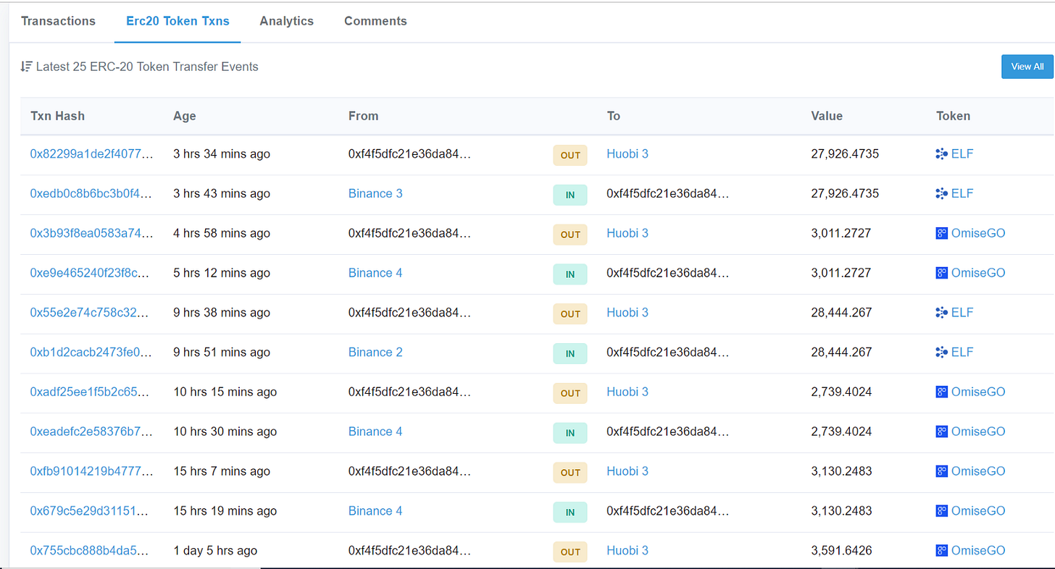Click IN badge in 3 hrs 43 mins row
Viewport: 1055px width, 569px height.
pos(570,195)
